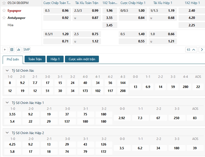Open the match statistics bar chart icon
205x157 pixels.
tap(19, 50)
